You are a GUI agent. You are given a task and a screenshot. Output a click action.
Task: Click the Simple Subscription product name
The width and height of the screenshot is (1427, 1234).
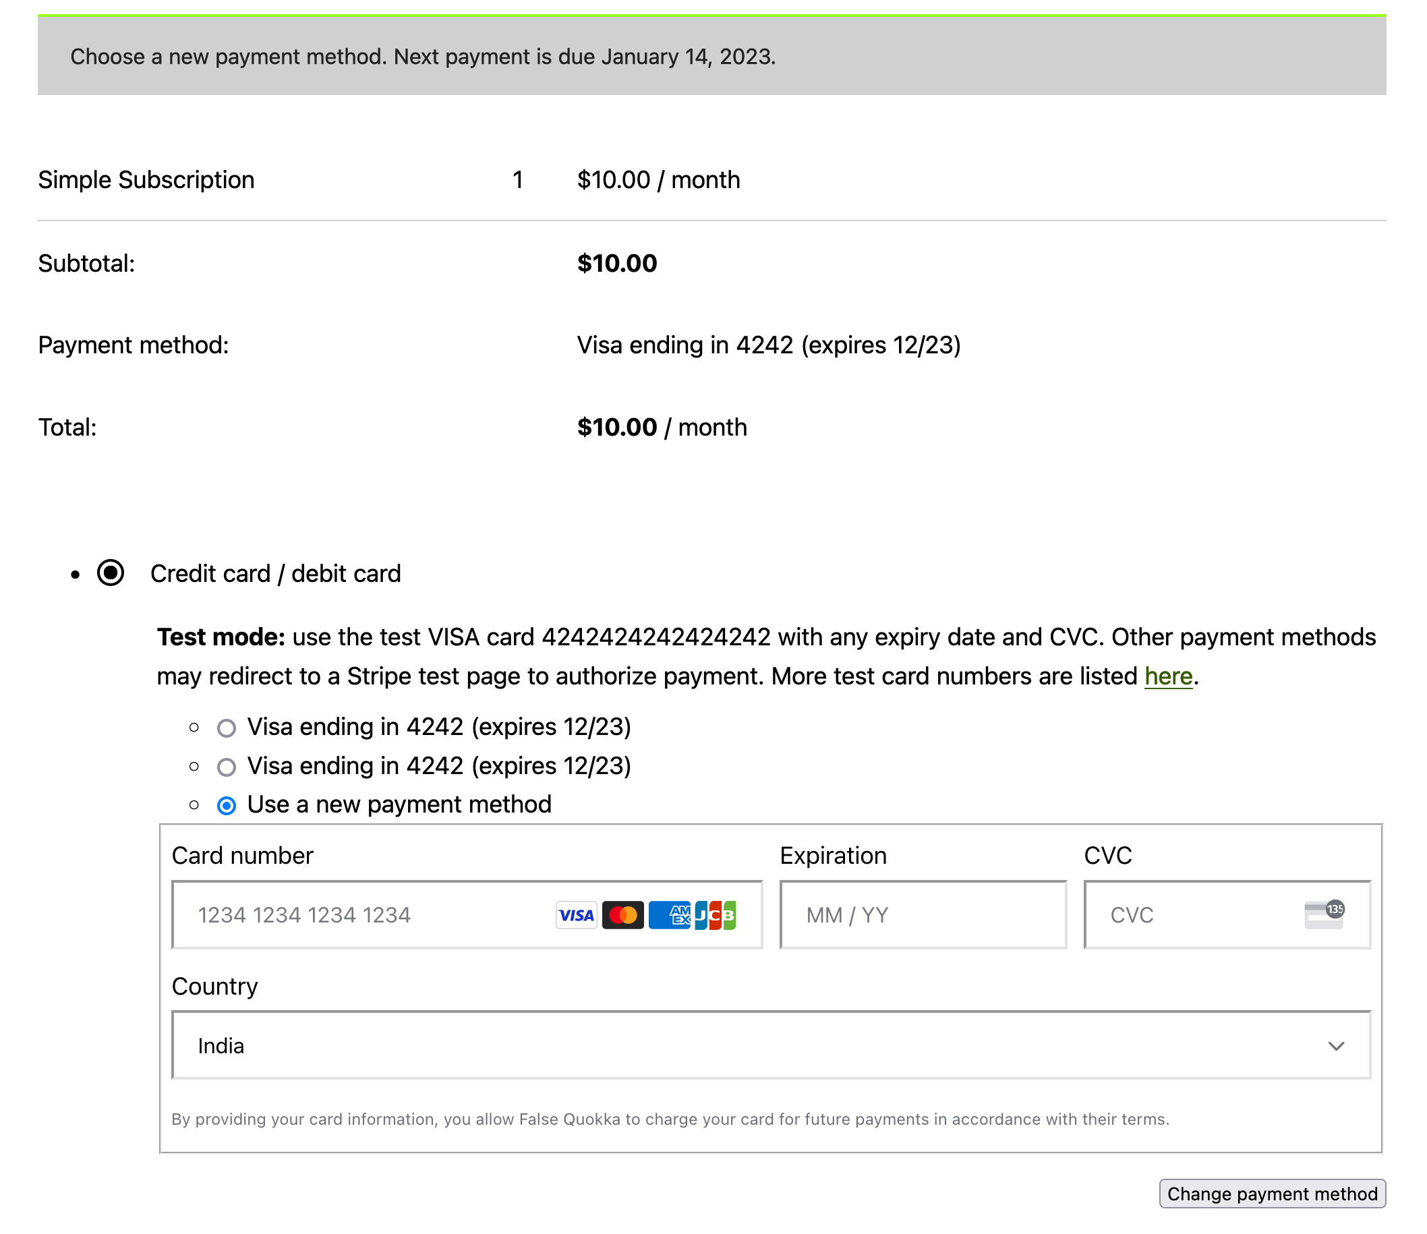[x=146, y=180]
